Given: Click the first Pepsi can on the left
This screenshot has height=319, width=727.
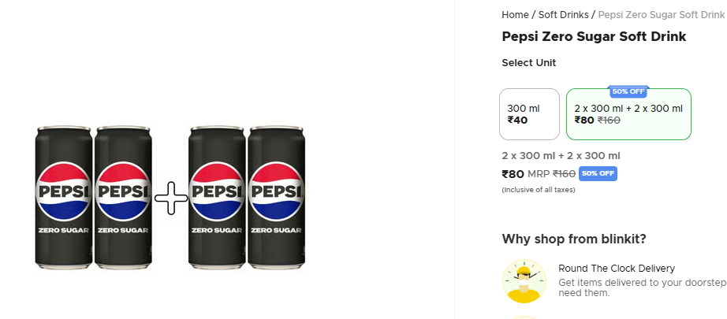Looking at the screenshot, I should [64, 198].
